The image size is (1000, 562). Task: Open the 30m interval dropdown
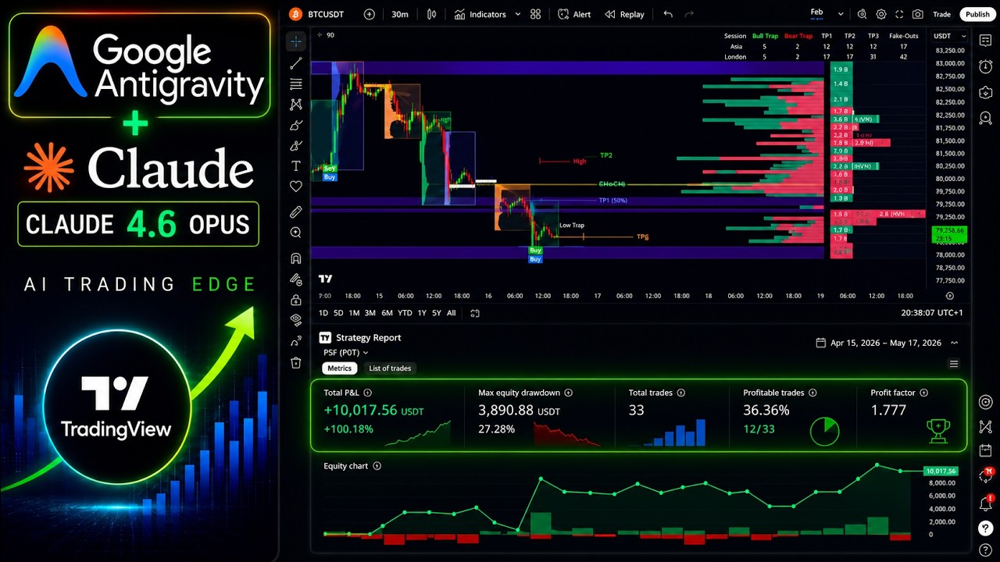(400, 14)
